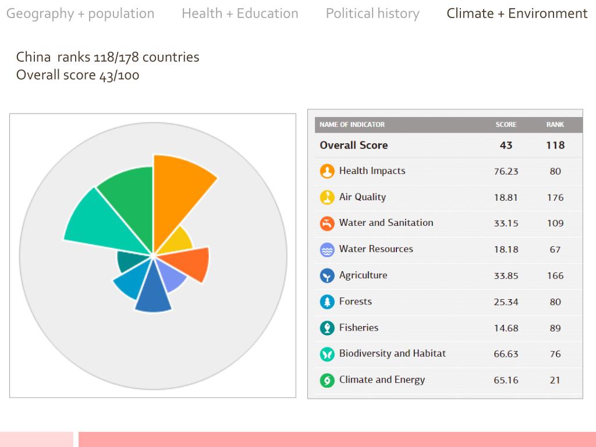Screen dimensions: 596x447
Task: Click the Agriculture sprout icon
Action: (x=327, y=275)
